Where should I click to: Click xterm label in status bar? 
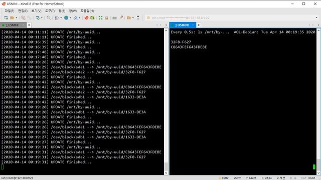tap(237, 178)
